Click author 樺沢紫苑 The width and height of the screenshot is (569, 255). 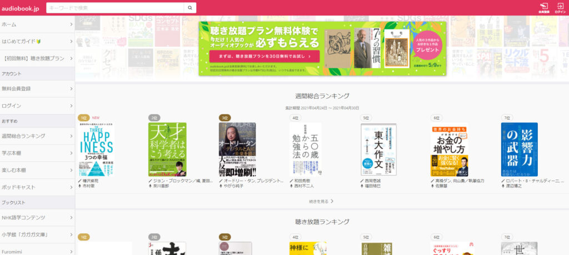91,181
